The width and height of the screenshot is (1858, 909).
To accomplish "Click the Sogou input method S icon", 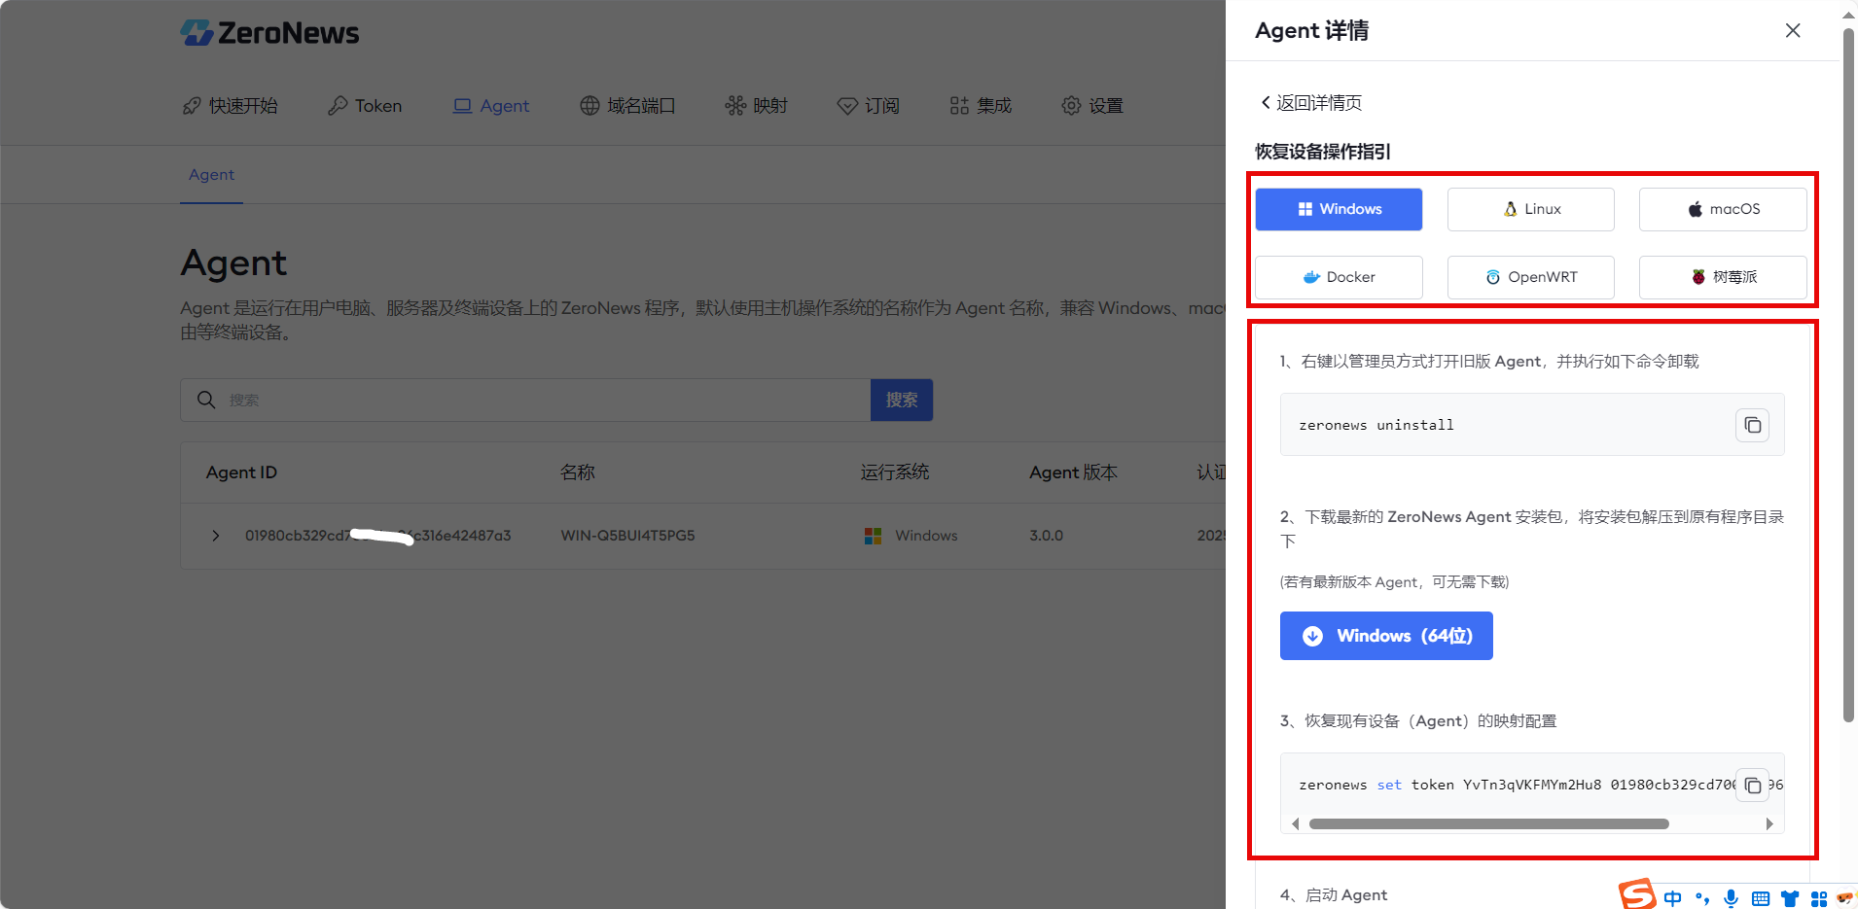I will click(1637, 894).
